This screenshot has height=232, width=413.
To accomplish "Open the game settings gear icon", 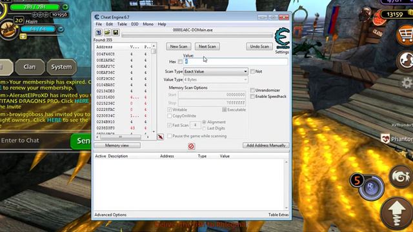I will pos(407,83).
